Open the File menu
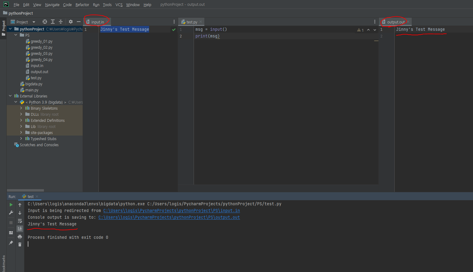The width and height of the screenshot is (473, 272). [16, 5]
